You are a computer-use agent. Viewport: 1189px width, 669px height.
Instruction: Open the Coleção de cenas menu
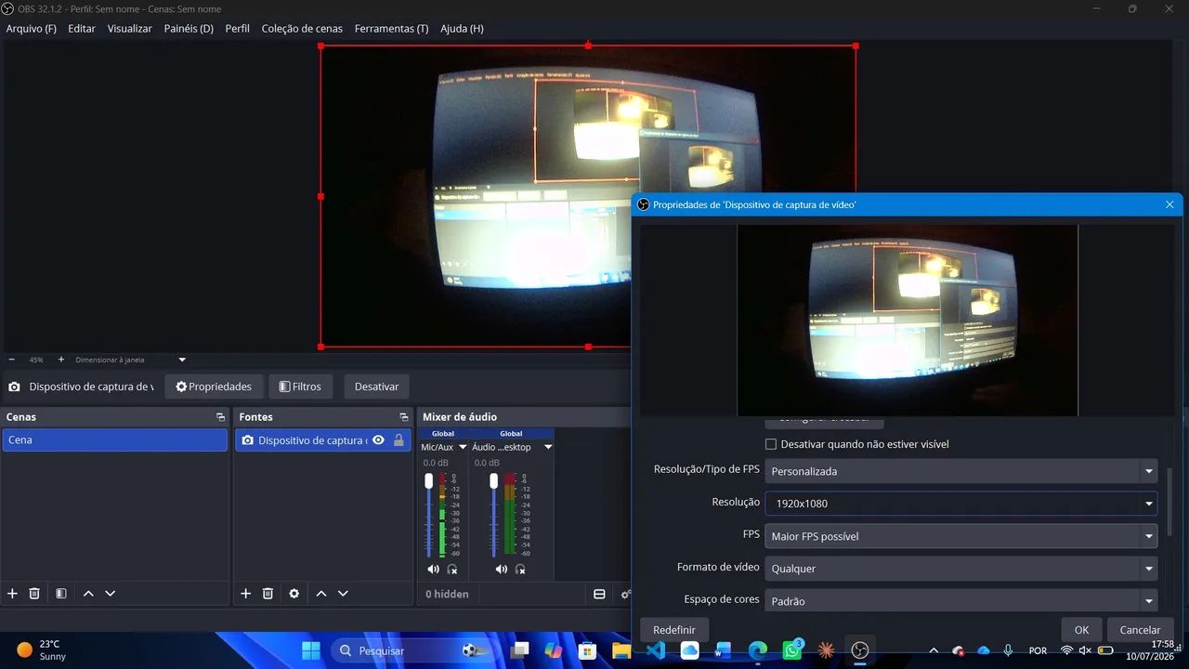point(302,29)
